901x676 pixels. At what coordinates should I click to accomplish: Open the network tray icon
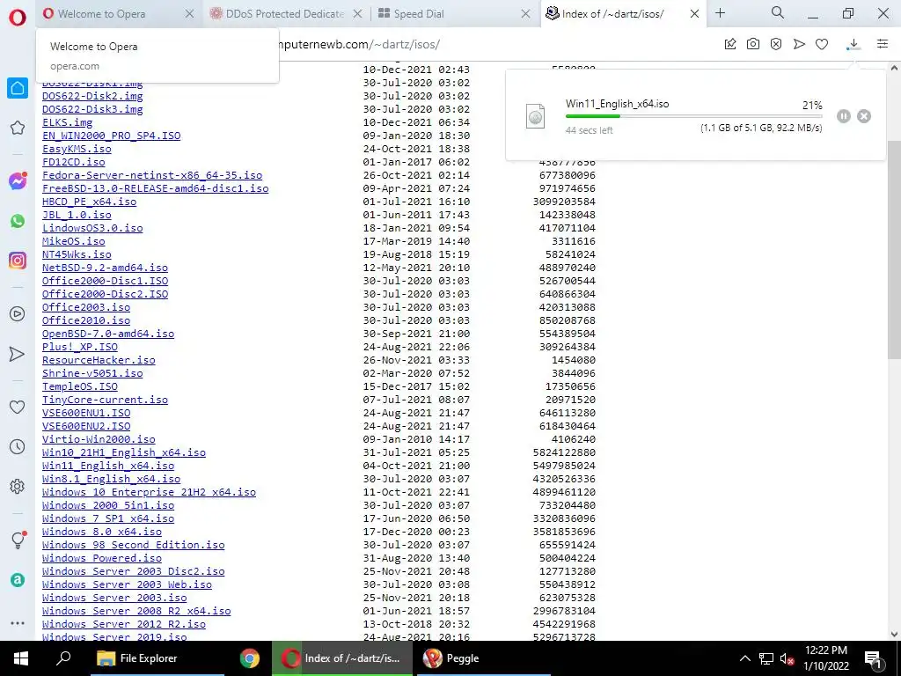(x=766, y=658)
